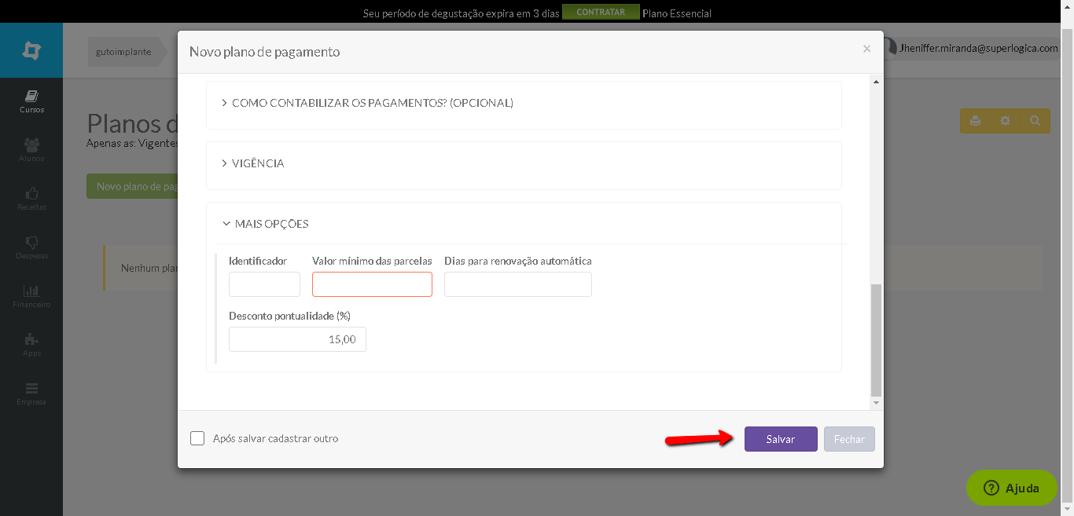Viewport: 1074px width, 516px height.
Task: Click the Superlogica logo in sidebar
Action: [x=31, y=51]
